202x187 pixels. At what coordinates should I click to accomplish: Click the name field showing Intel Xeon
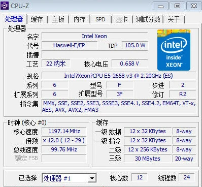tap(94, 36)
